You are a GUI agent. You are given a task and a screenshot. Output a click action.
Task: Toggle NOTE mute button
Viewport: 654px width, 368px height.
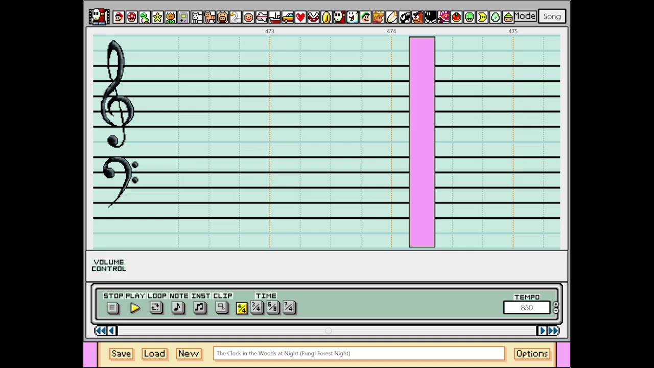pos(178,308)
